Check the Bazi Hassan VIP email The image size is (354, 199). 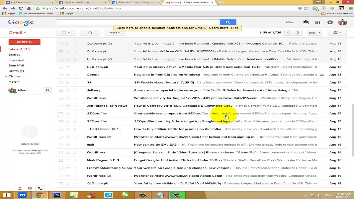61,129
